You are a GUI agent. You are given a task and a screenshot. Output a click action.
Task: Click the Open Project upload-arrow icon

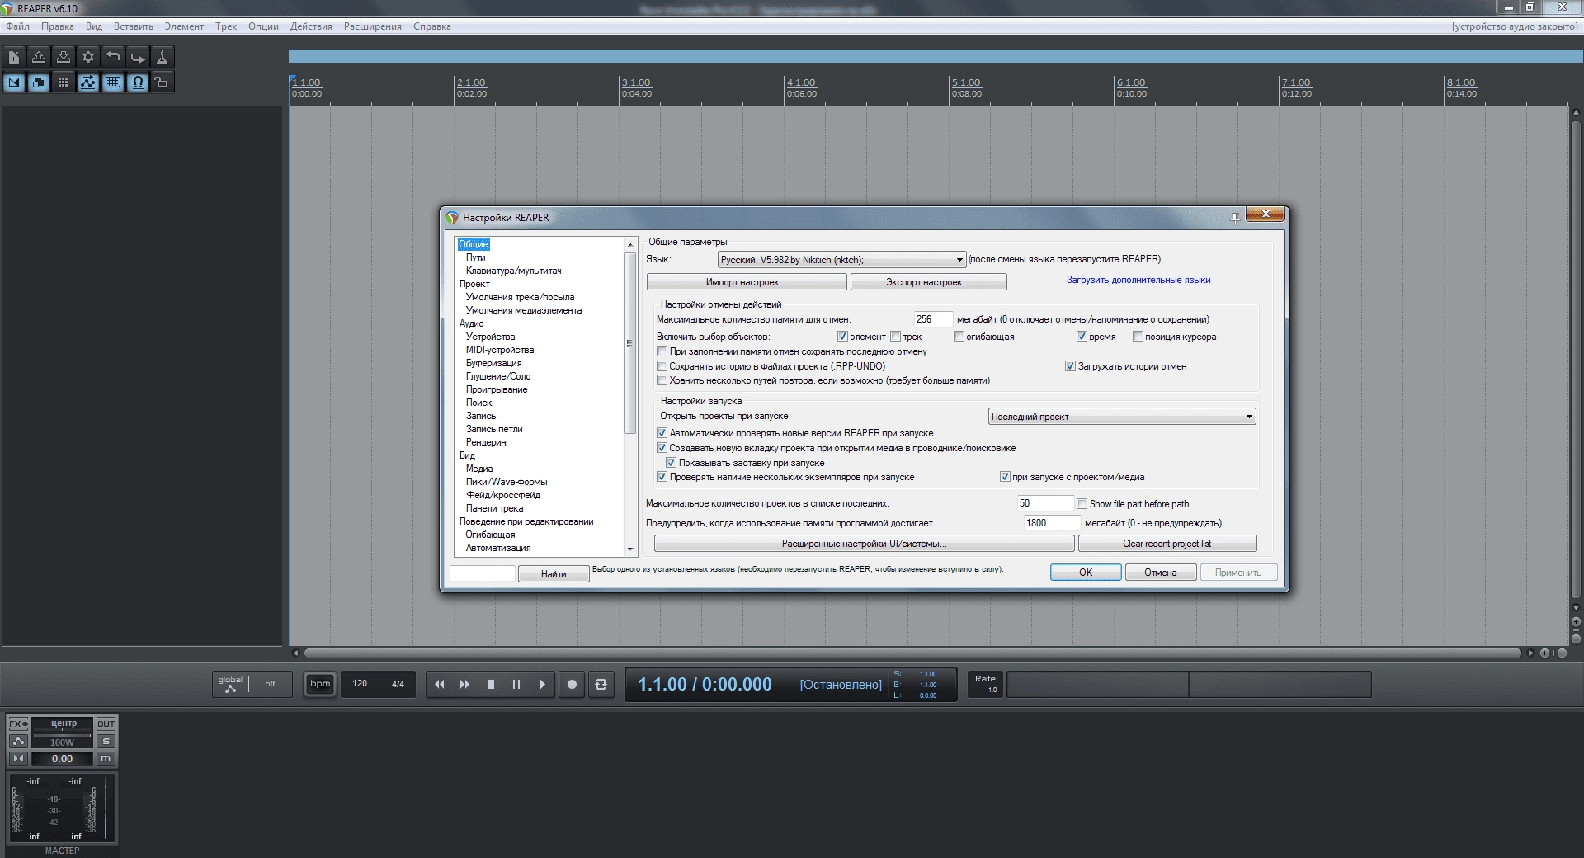coord(39,57)
